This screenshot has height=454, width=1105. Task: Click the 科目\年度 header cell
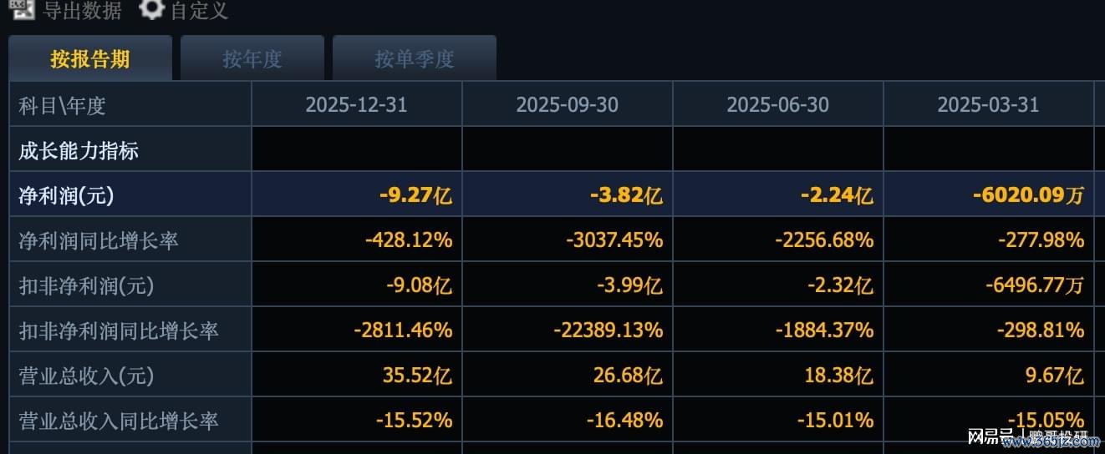63,105
